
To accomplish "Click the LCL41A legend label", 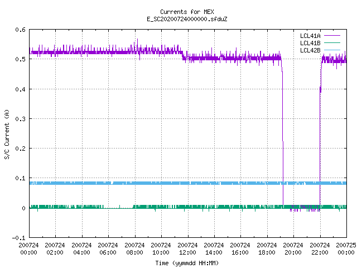I will (310, 36).
